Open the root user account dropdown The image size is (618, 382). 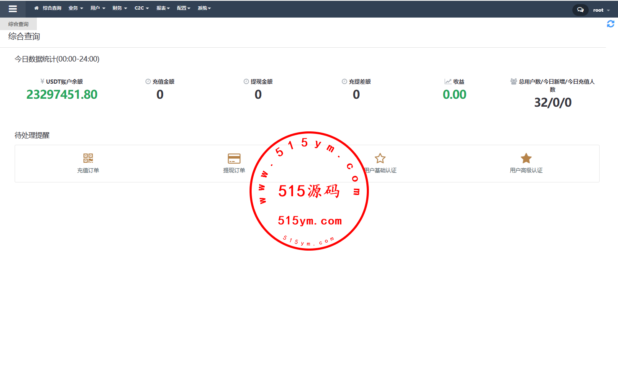tap(601, 10)
